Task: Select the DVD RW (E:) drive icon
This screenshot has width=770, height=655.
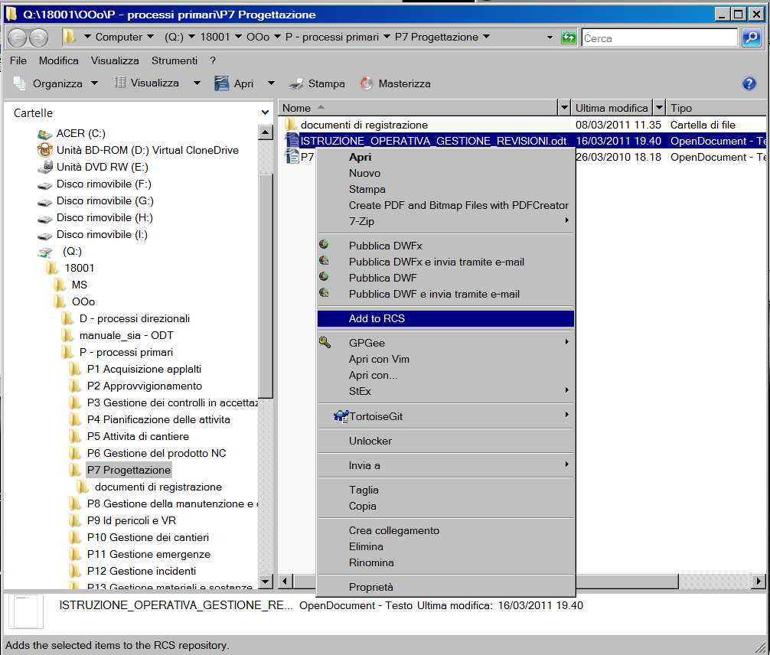Action: pyautogui.click(x=44, y=167)
